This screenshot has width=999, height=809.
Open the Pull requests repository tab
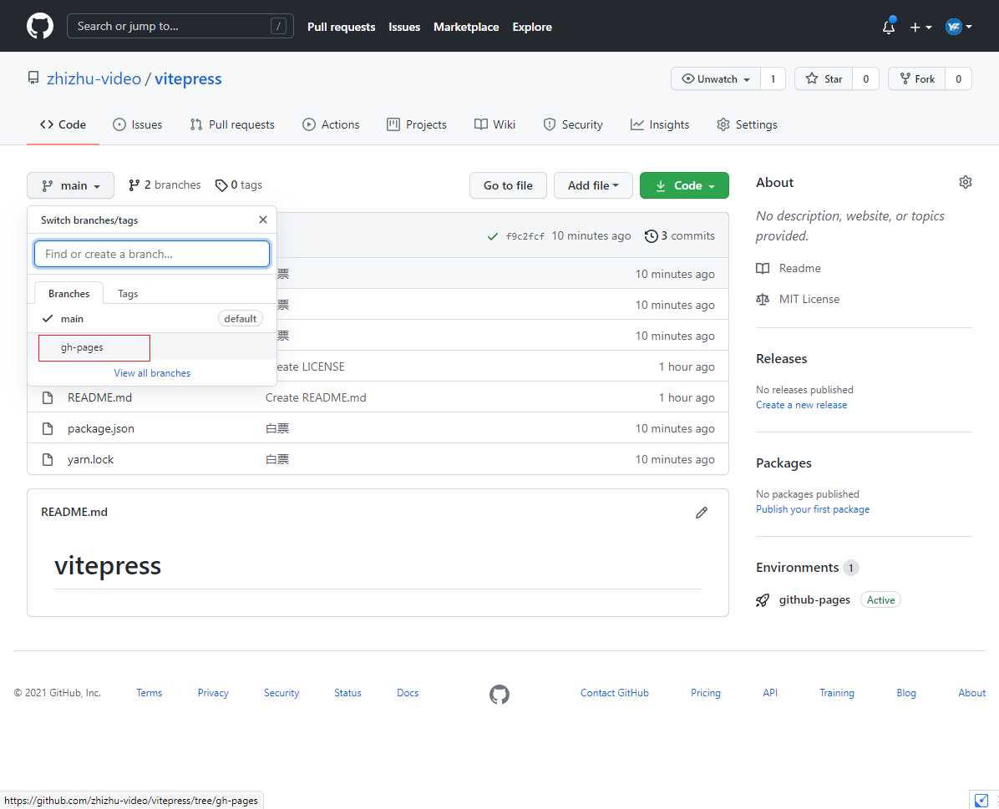tap(232, 125)
